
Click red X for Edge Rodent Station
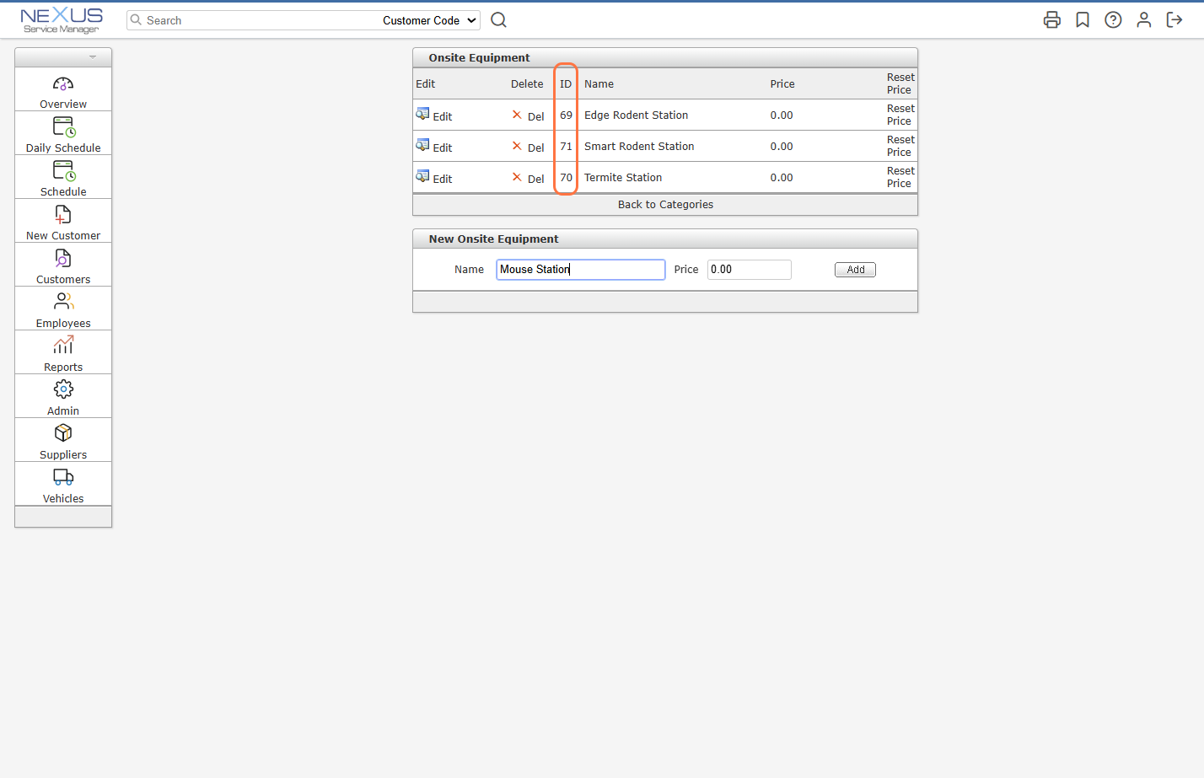click(x=517, y=115)
